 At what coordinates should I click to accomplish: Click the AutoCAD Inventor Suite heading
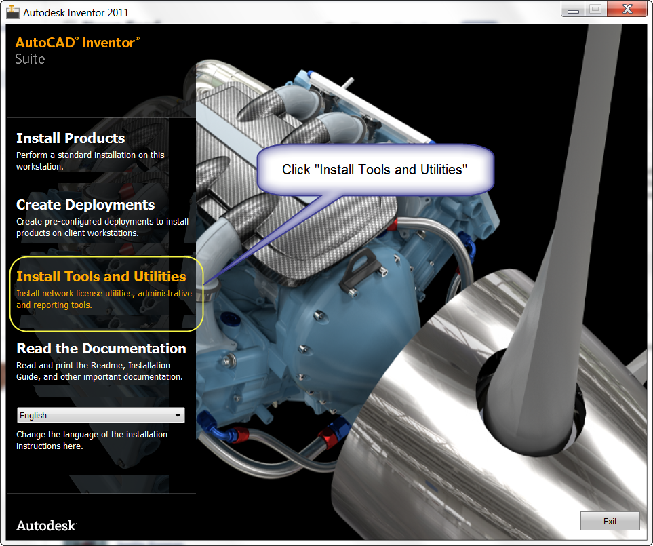pos(77,50)
